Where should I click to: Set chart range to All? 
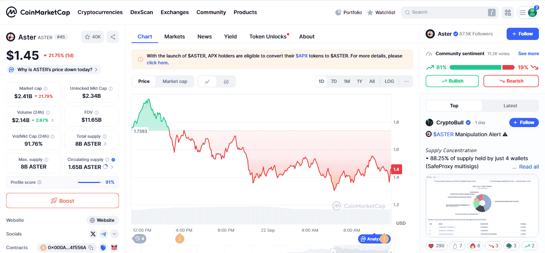pyautogui.click(x=372, y=81)
